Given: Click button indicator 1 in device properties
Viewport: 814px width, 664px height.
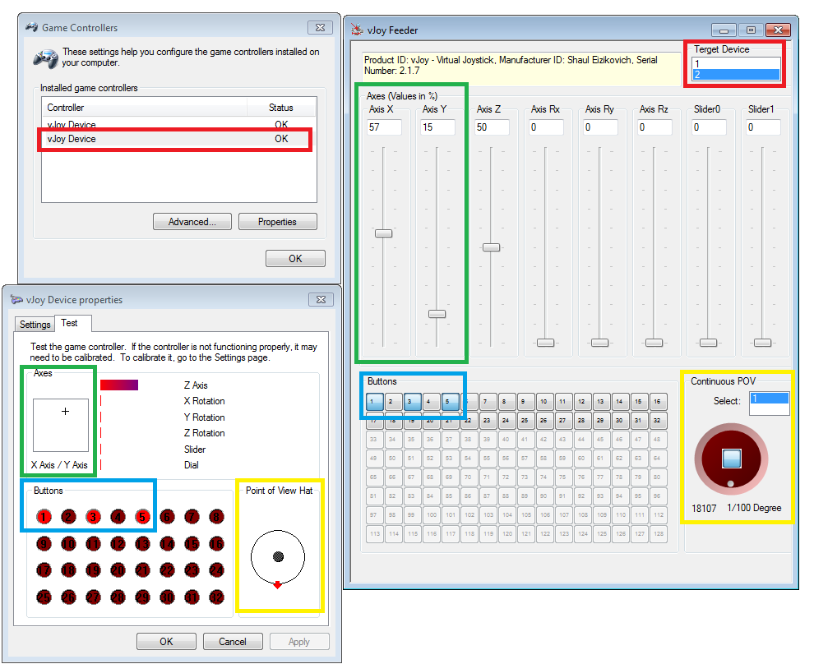Looking at the screenshot, I should [44, 517].
